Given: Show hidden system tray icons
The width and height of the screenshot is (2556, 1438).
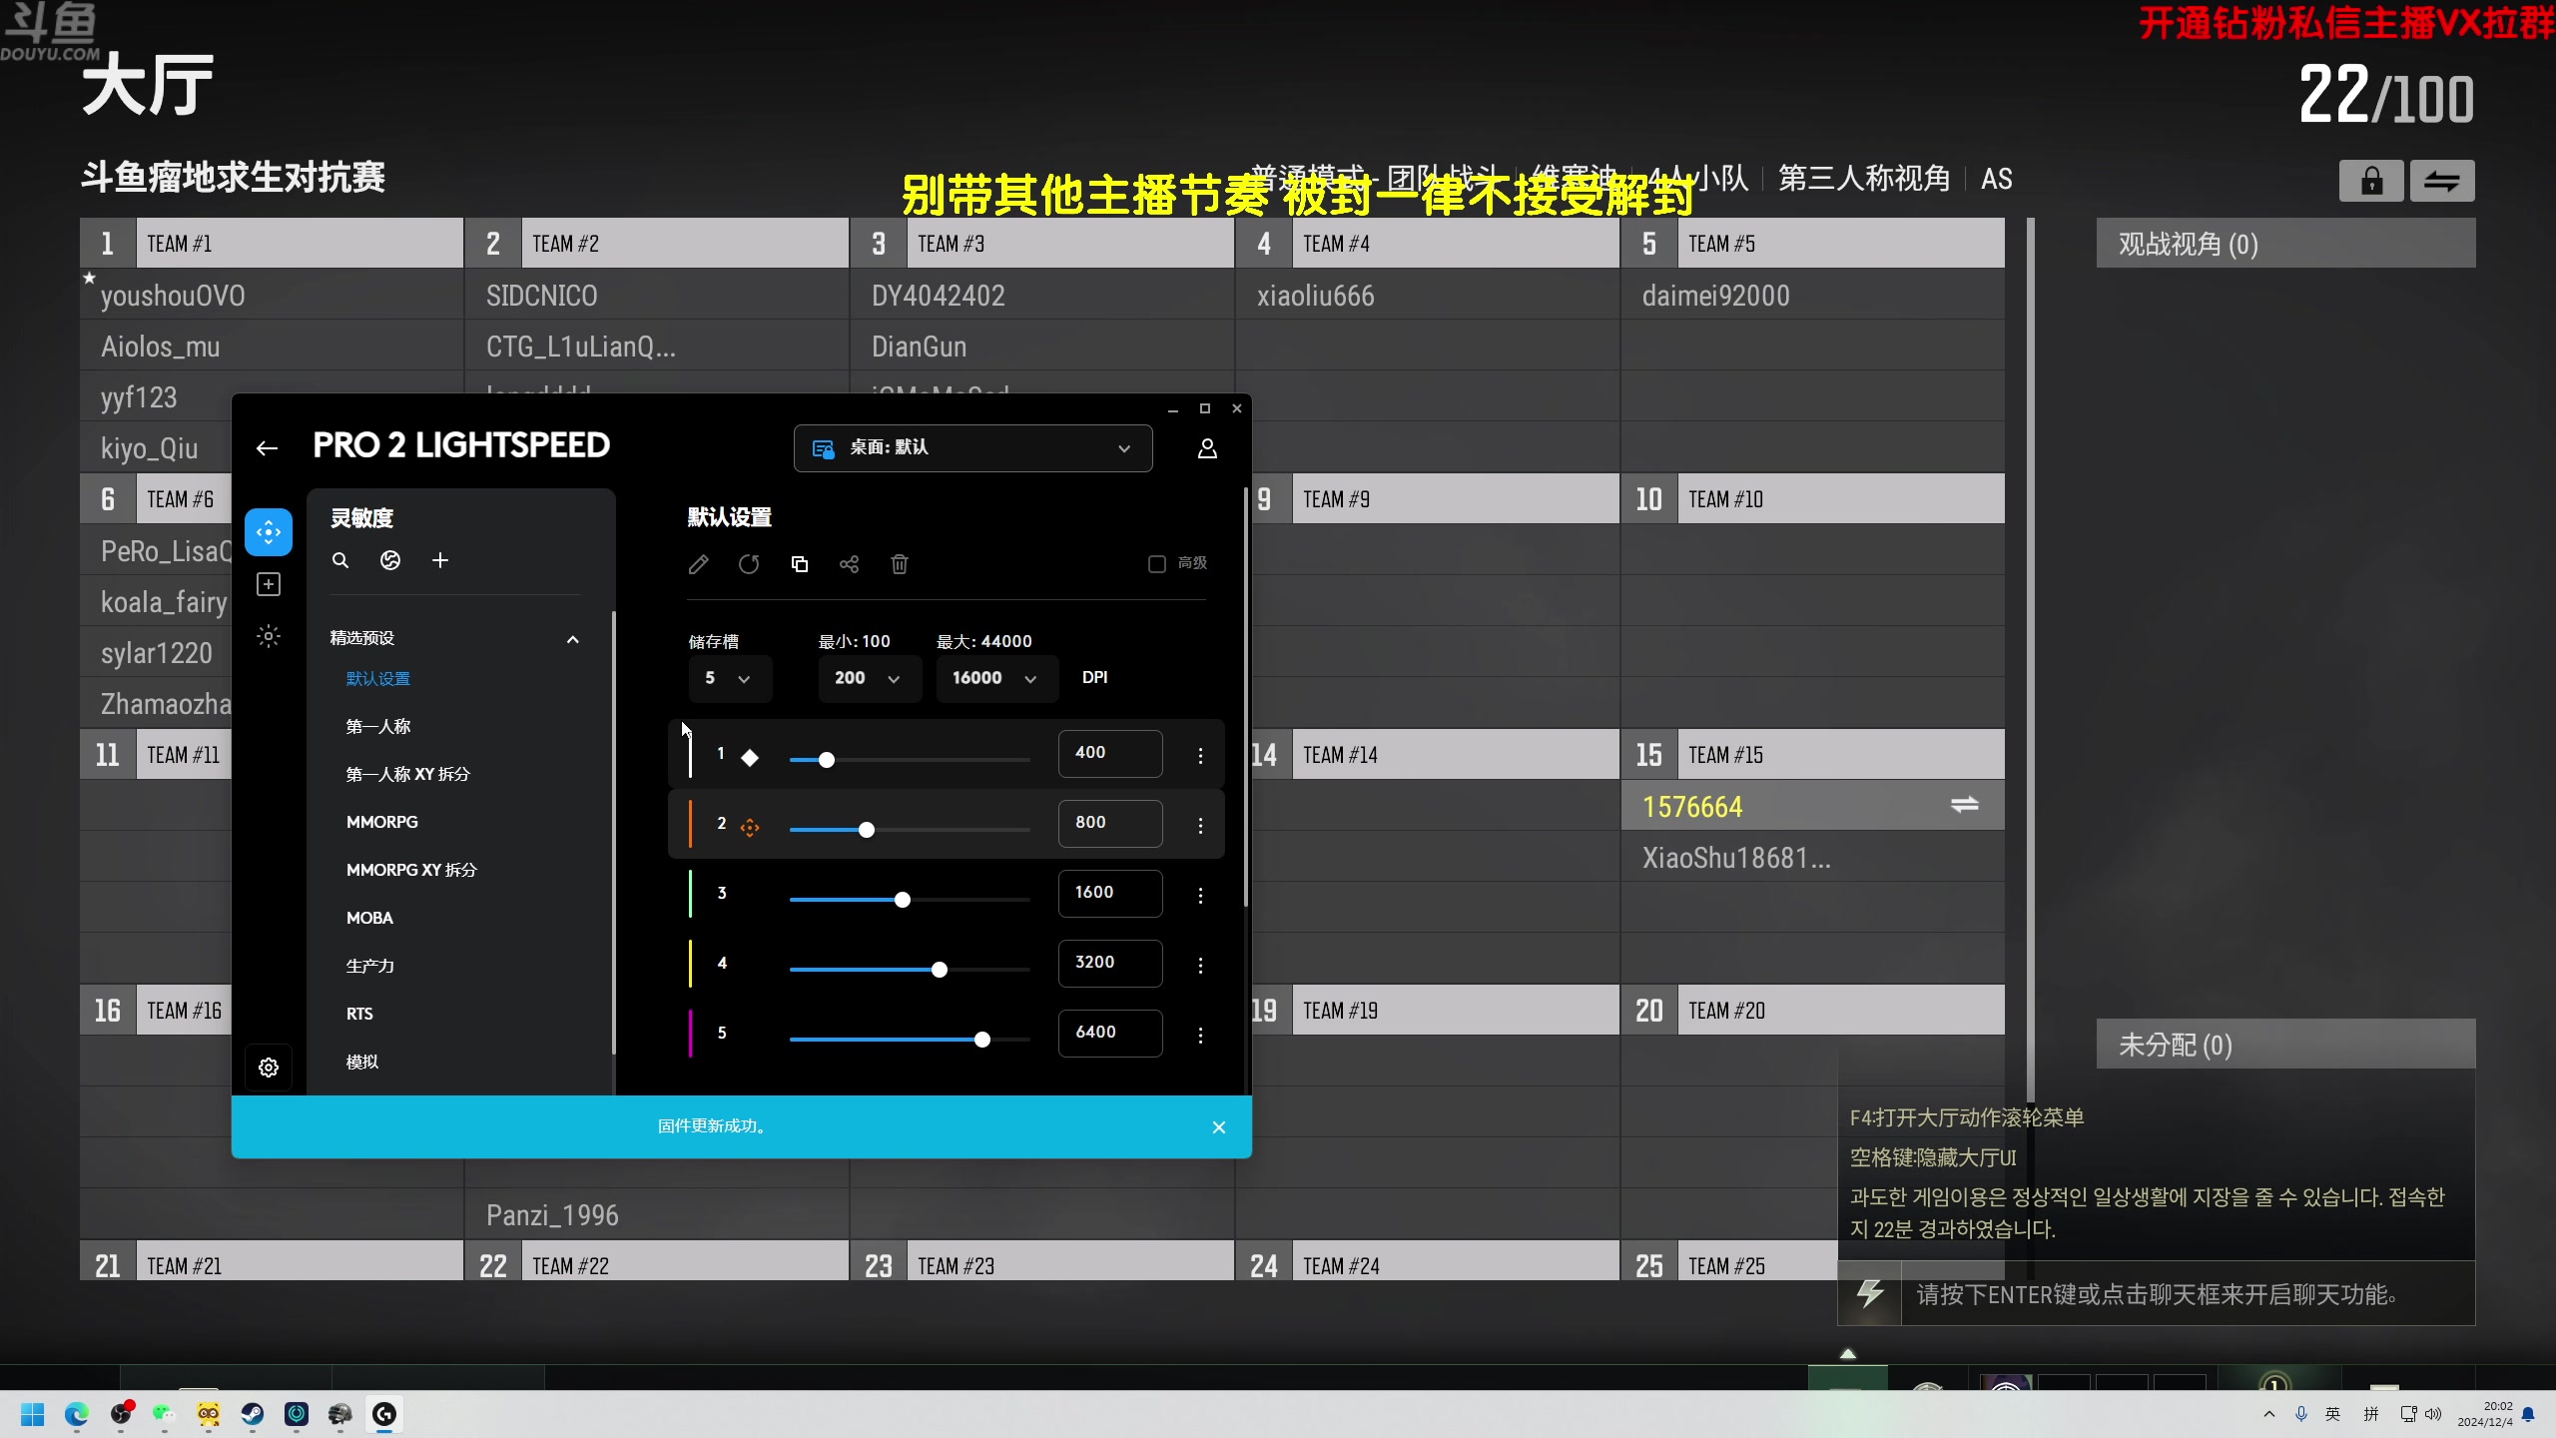Looking at the screenshot, I should point(2269,1414).
